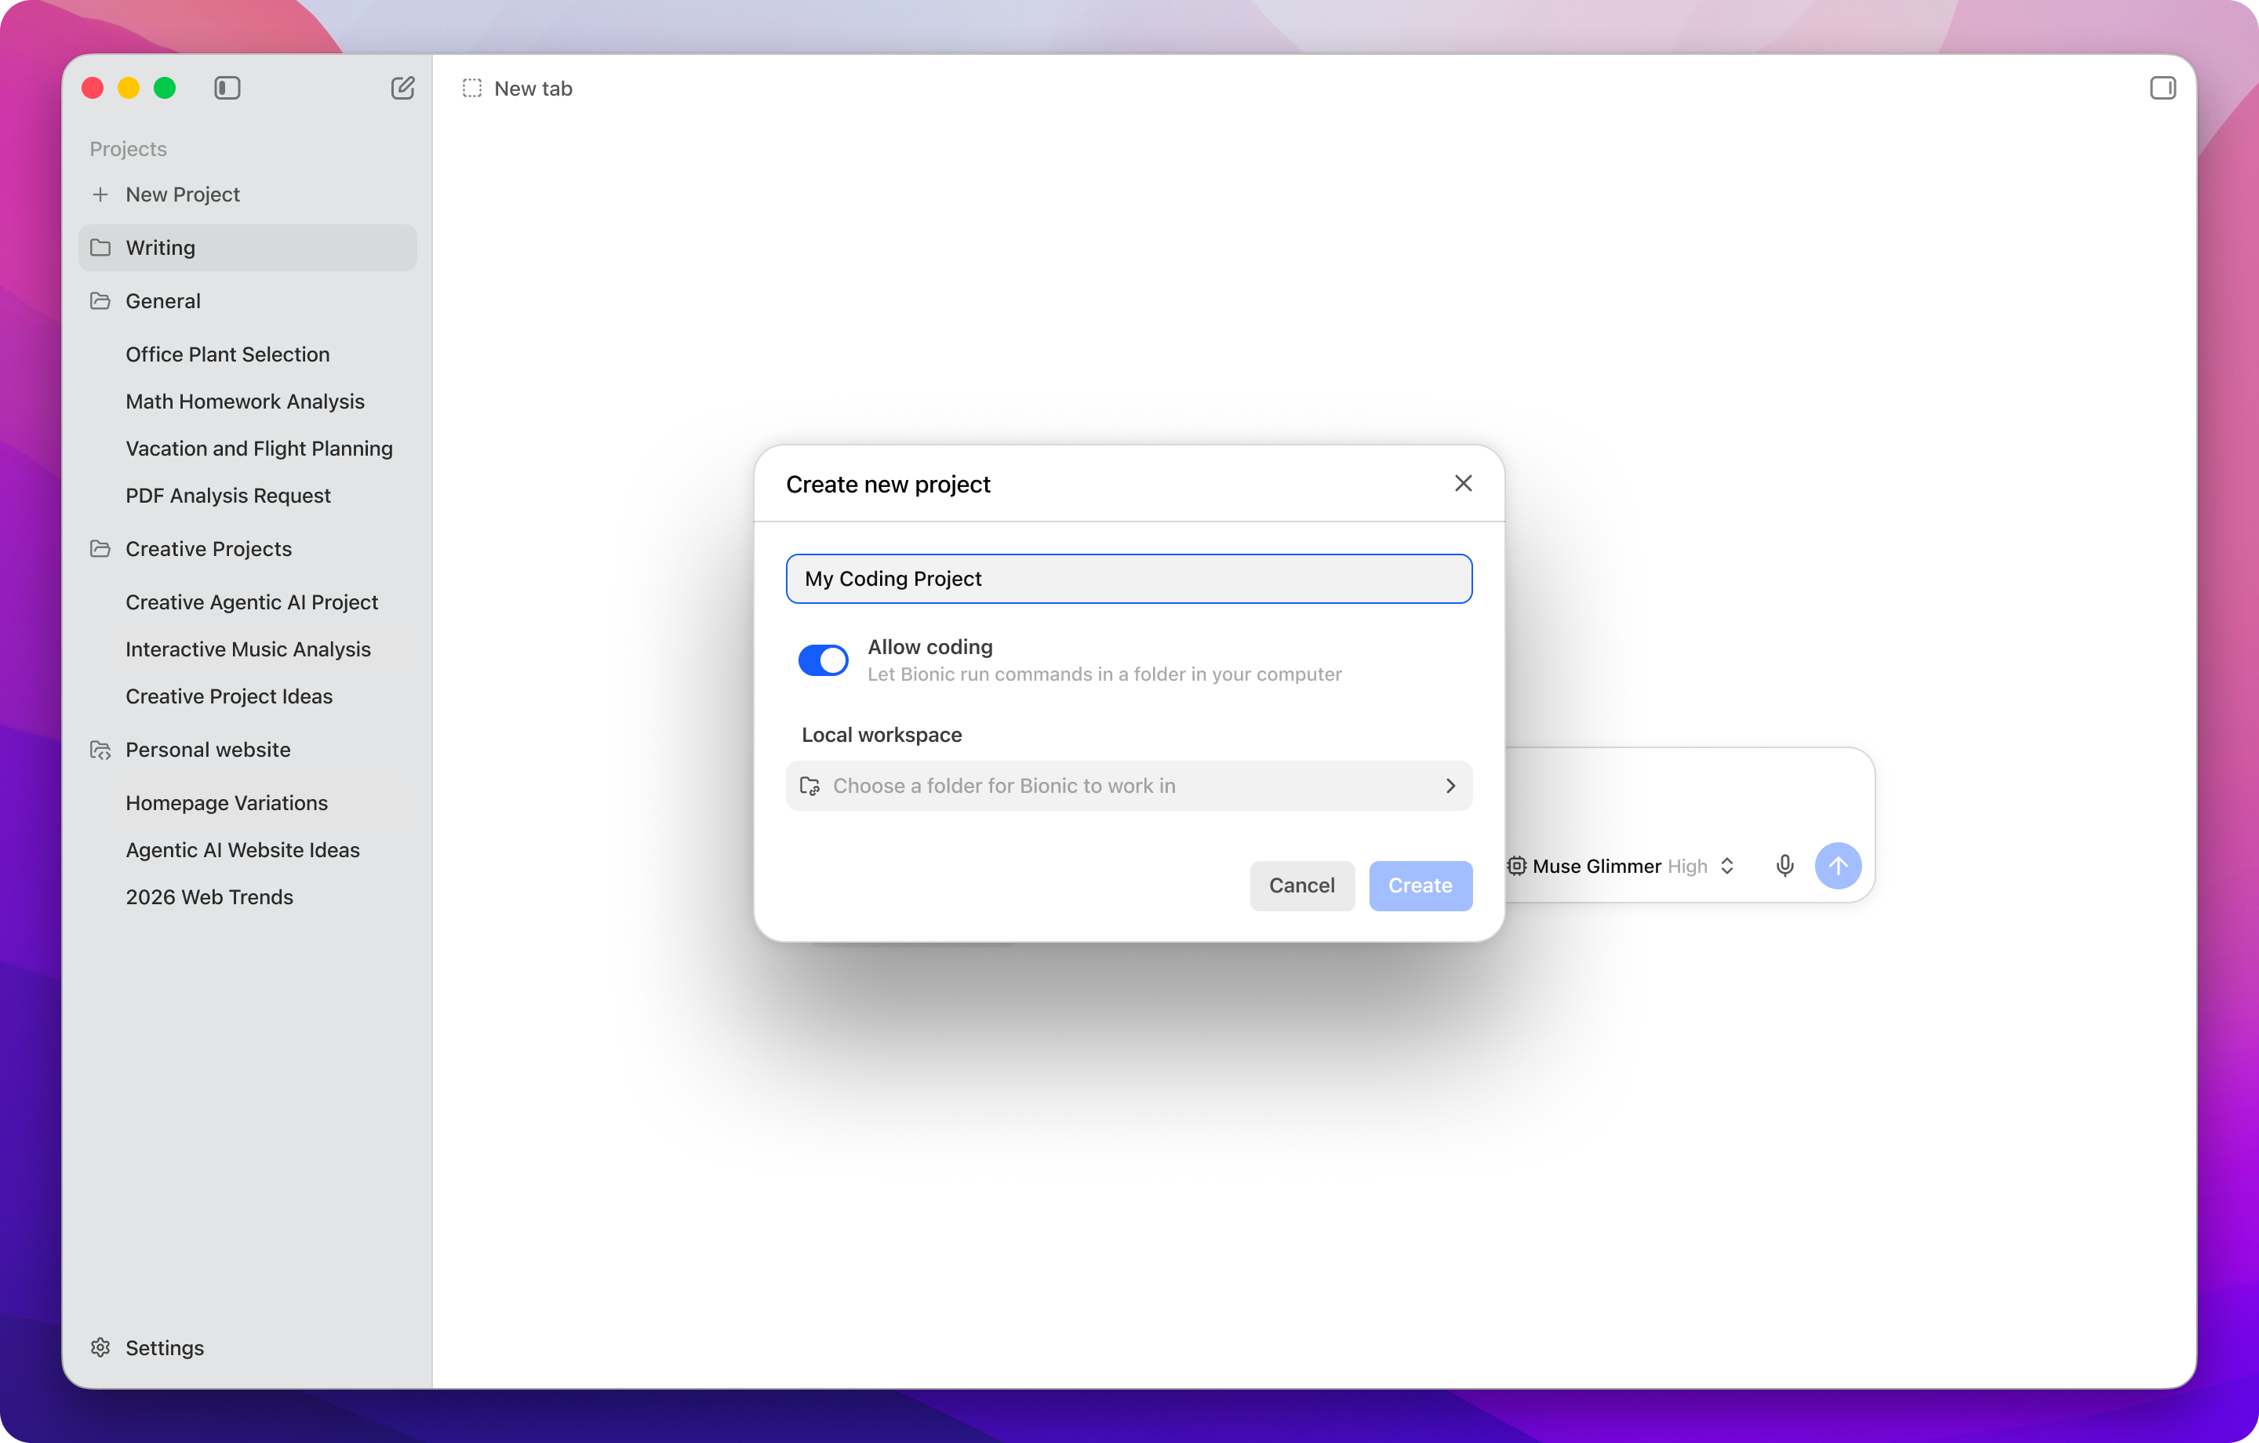2259x1443 pixels.
Task: Click the High effort level label
Action: (x=1686, y=866)
